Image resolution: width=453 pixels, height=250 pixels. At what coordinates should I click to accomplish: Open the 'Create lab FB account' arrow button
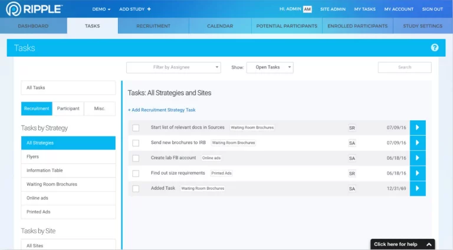tap(418, 158)
